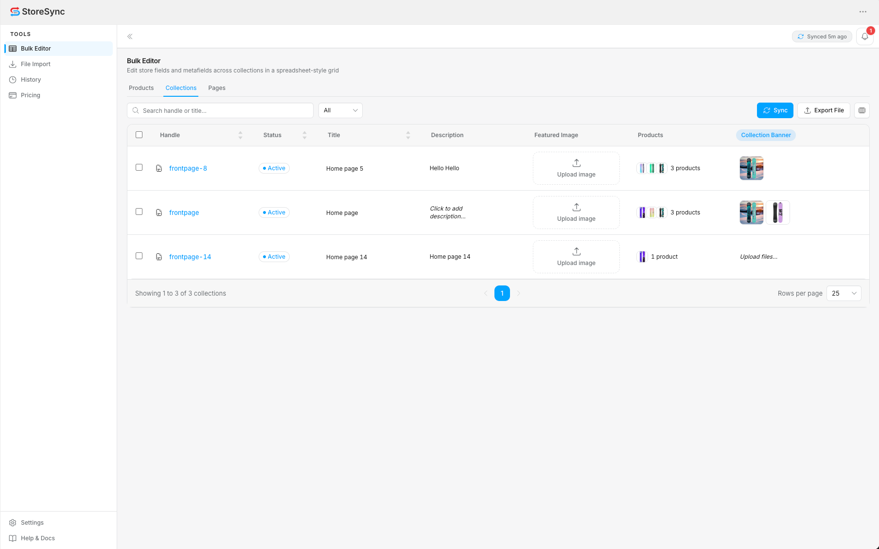This screenshot has height=549, width=879.
Task: Click the blue Sync button
Action: point(775,110)
